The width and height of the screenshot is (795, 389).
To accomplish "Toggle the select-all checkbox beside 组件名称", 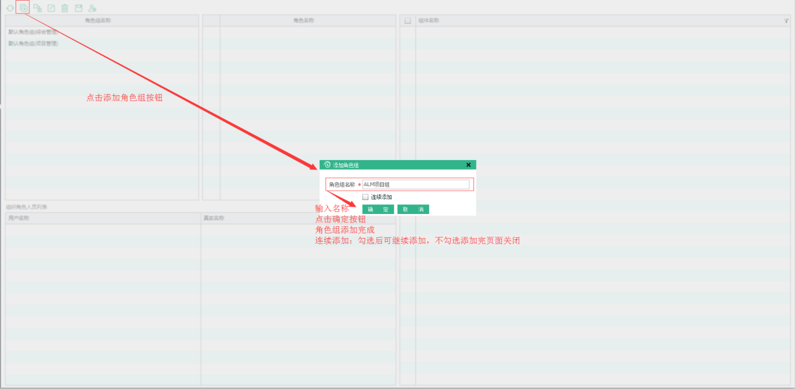I will point(407,21).
